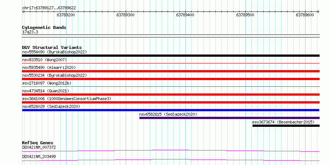Click the red esv3641006 variant bar
Viewport: 330px width, 165px height.
pos(171,102)
